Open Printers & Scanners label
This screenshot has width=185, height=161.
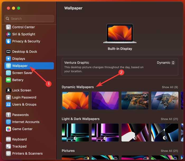pyautogui.click(x=27, y=153)
